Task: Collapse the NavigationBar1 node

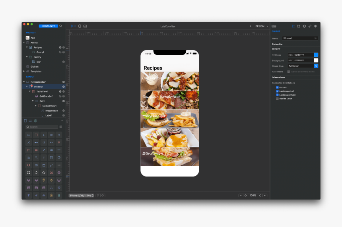Action: point(24,82)
